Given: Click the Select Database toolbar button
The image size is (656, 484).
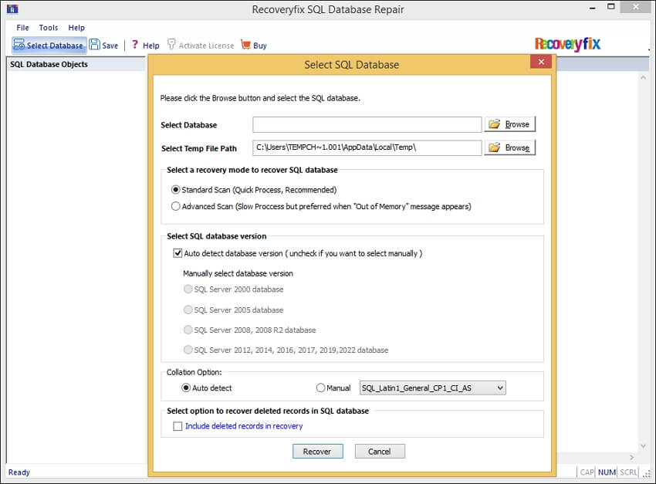Looking at the screenshot, I should pyautogui.click(x=49, y=46).
